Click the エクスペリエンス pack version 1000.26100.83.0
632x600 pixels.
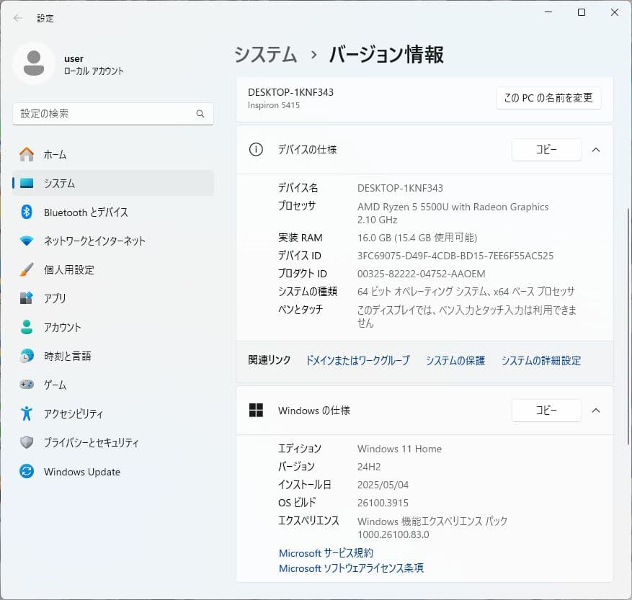coord(393,534)
